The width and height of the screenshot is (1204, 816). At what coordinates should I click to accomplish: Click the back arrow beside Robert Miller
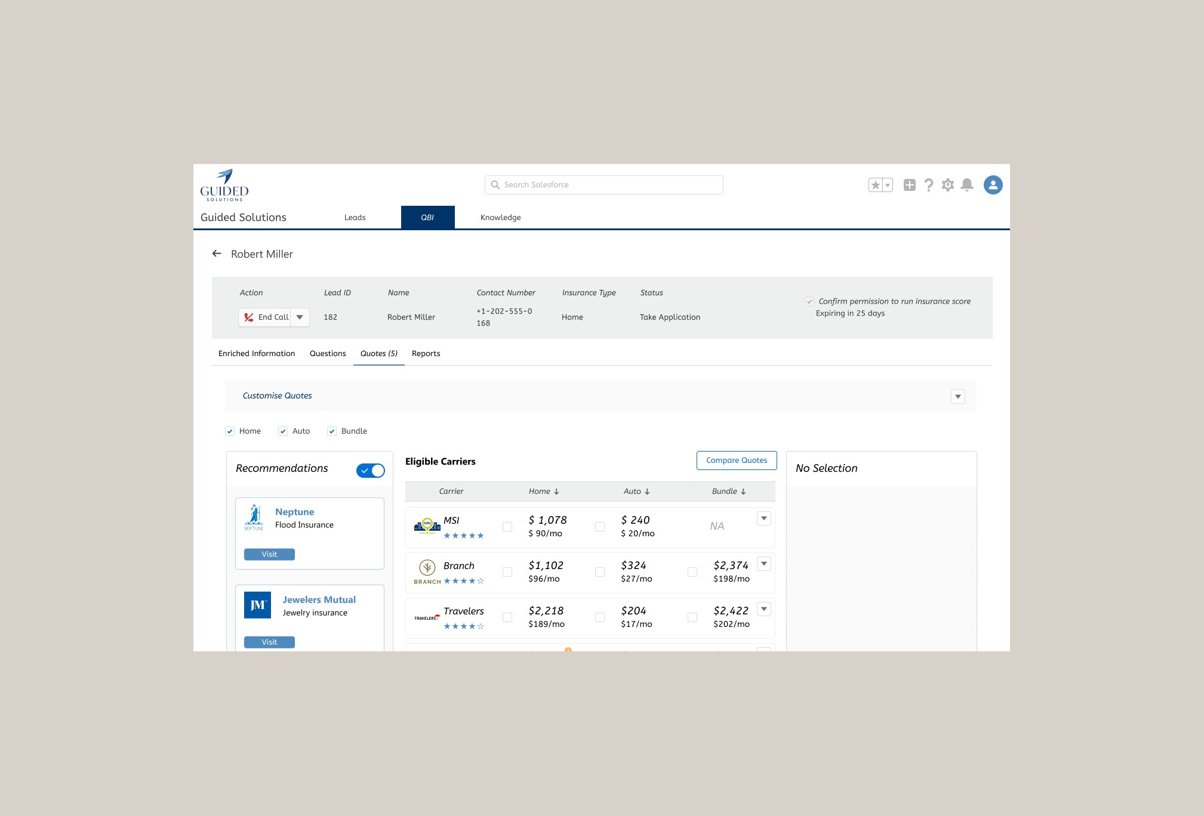pyautogui.click(x=217, y=254)
